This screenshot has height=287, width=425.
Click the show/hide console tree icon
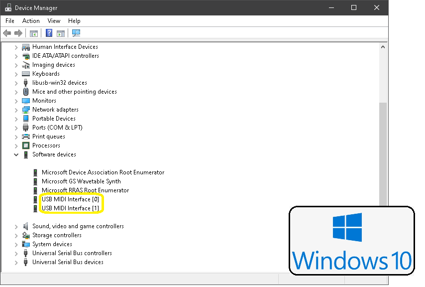point(33,33)
